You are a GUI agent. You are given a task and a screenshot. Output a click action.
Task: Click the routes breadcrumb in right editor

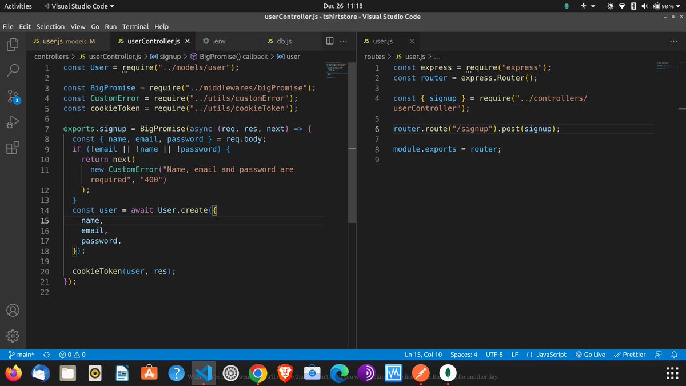pyautogui.click(x=374, y=57)
